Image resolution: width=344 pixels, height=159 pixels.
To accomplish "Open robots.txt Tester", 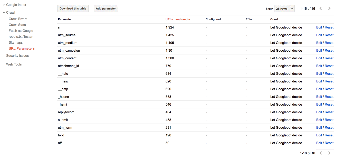I will click(21, 36).
